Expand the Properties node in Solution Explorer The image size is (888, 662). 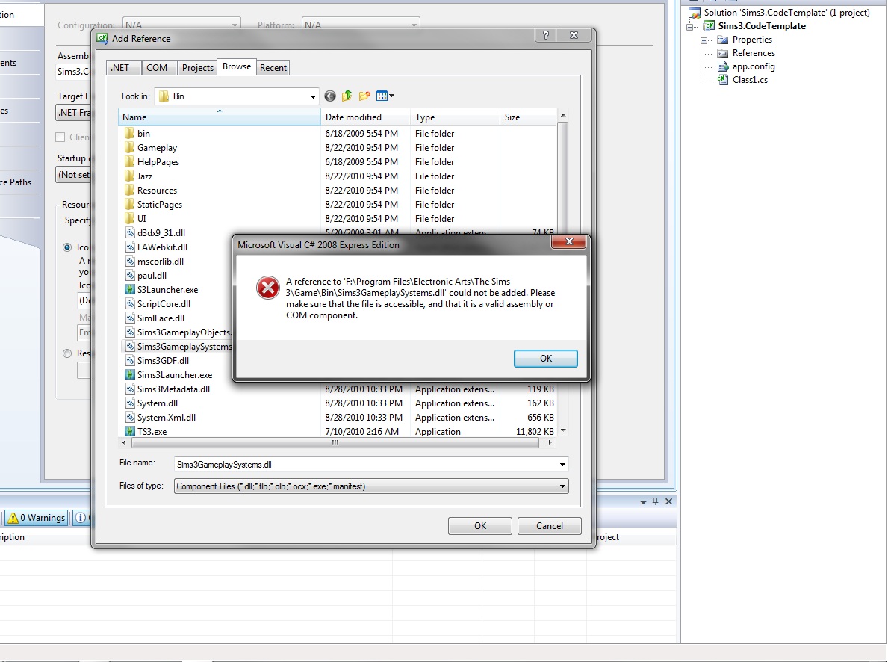click(704, 39)
